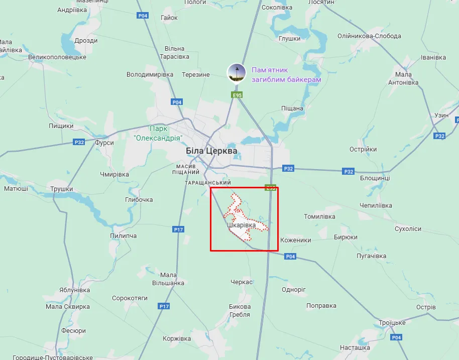The height and width of the screenshot is (360, 459).
Task: Click the Таращанський district label
Action: coord(208,183)
